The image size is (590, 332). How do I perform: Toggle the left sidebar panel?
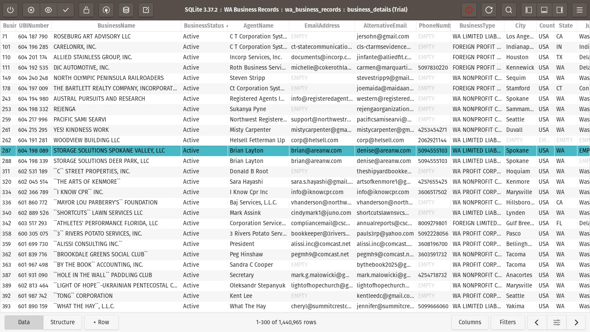click(529, 10)
